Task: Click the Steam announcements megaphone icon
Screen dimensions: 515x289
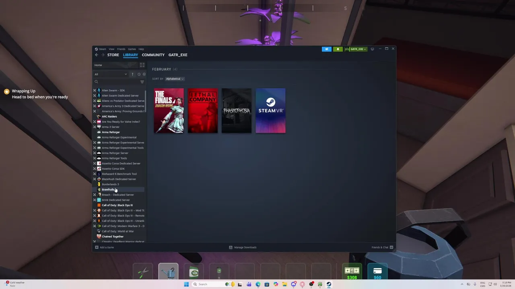Action: point(326,49)
